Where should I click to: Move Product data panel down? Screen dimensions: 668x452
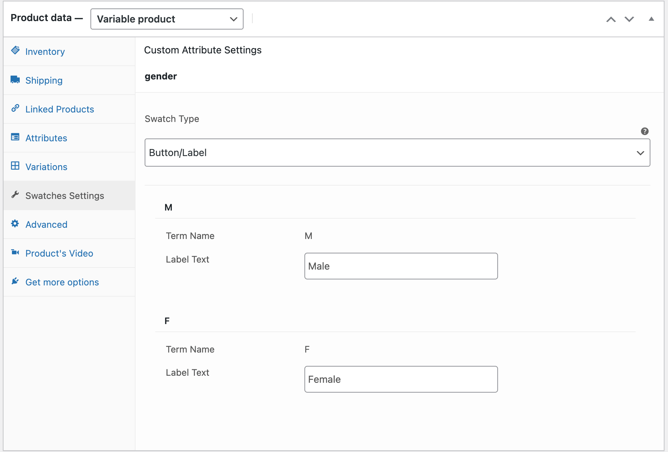click(x=629, y=19)
